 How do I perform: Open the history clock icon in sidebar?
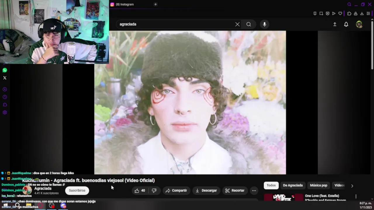pyautogui.click(x=5, y=97)
